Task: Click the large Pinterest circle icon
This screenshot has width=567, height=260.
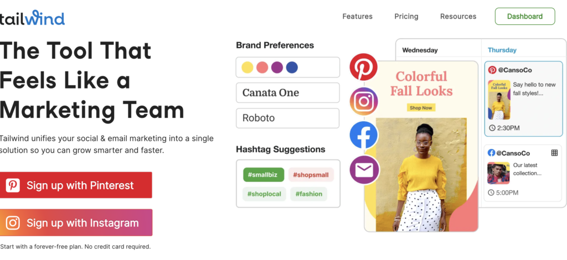Action: tap(363, 67)
